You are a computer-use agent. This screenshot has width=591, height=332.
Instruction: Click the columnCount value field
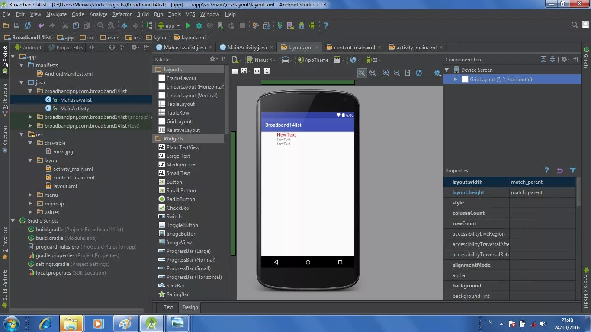point(543,213)
